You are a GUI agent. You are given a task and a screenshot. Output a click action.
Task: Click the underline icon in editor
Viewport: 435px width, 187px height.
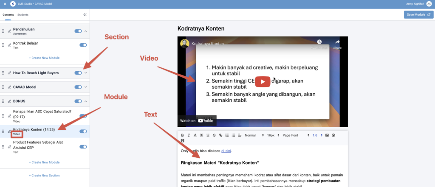tap(208, 135)
